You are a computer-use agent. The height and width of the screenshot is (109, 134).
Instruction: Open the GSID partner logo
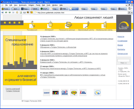[47, 92]
